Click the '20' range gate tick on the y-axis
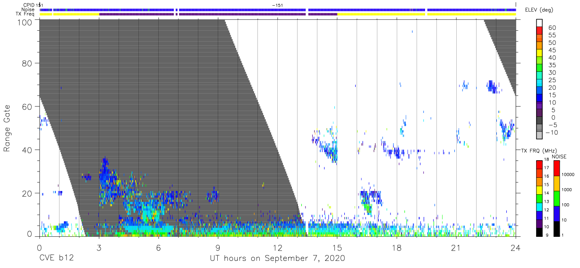580x268 pixels. click(x=27, y=193)
